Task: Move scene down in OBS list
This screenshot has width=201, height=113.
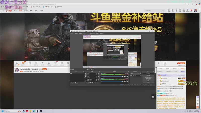Action: (78, 83)
